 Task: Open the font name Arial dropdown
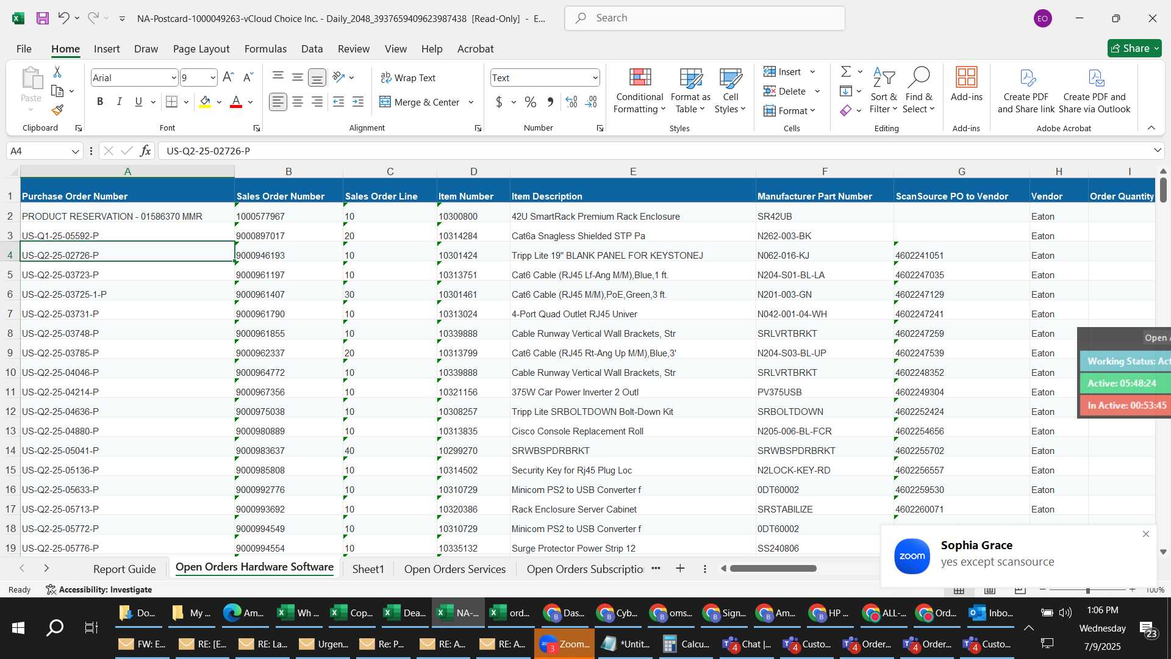[x=174, y=77]
